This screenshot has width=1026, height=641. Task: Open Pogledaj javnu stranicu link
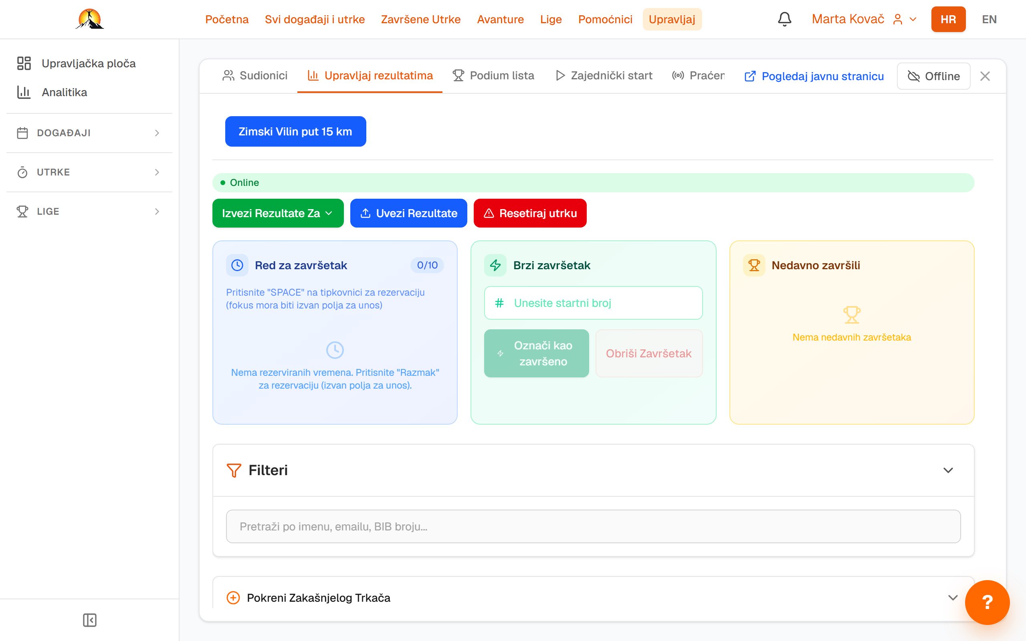coord(814,76)
